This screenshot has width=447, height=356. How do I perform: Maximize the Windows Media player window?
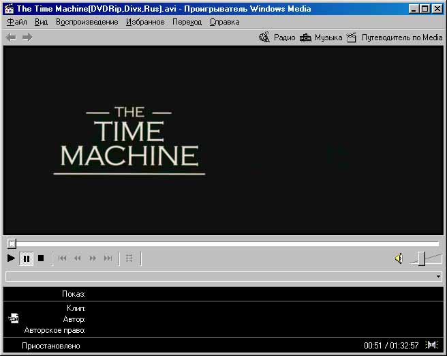(x=425, y=9)
